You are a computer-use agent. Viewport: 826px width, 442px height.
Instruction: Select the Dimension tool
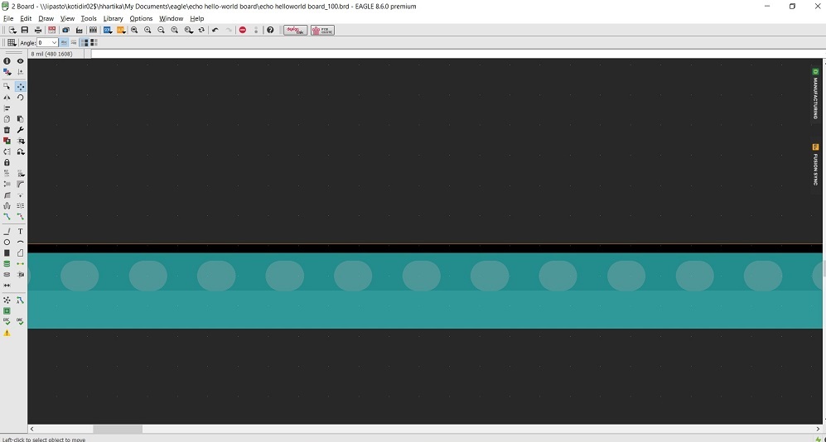7,286
